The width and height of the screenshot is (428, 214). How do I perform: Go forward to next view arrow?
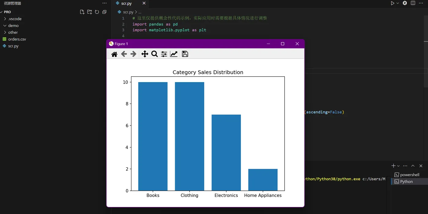tap(133, 54)
